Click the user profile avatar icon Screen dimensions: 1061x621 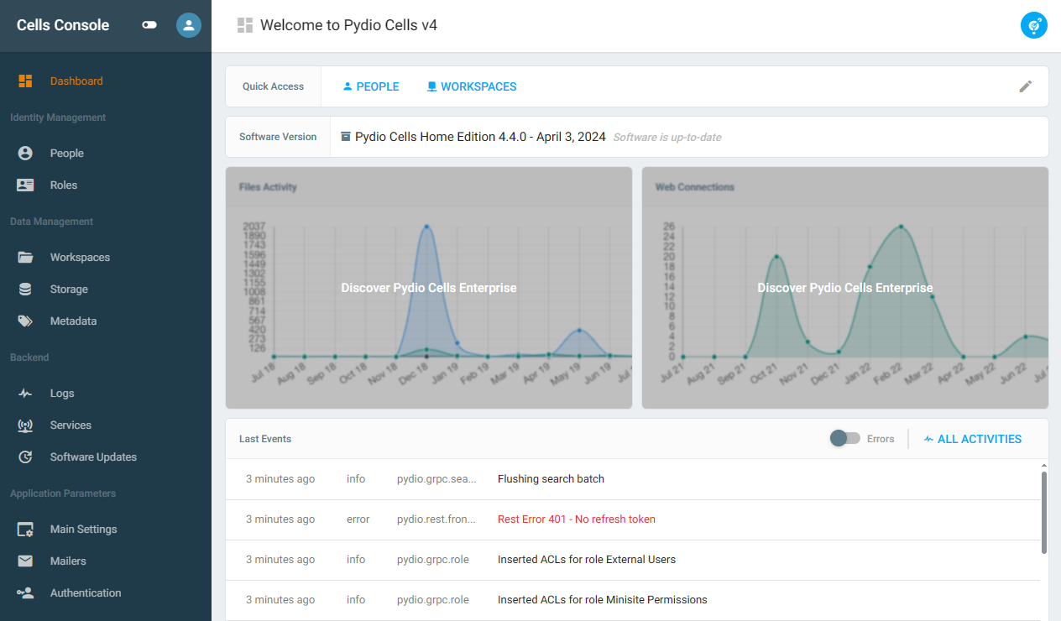click(189, 25)
